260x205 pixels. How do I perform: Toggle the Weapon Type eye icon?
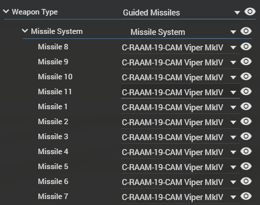coord(250,12)
